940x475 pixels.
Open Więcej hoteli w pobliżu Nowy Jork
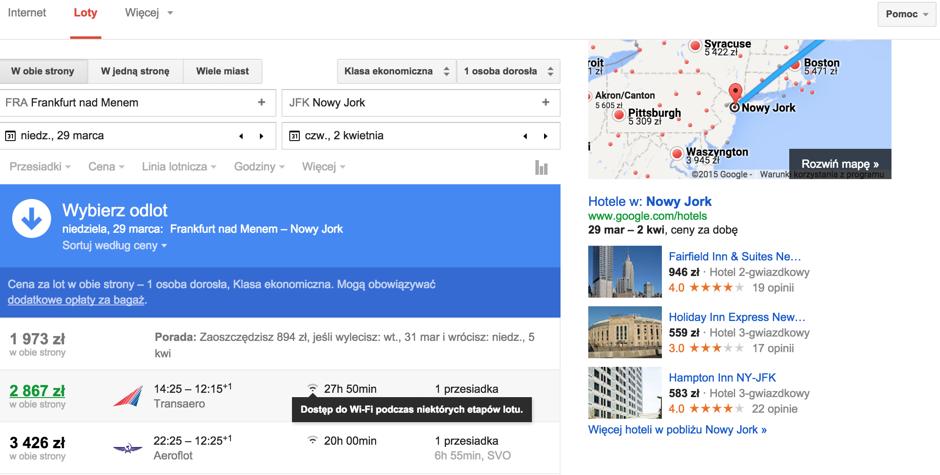[x=677, y=430]
